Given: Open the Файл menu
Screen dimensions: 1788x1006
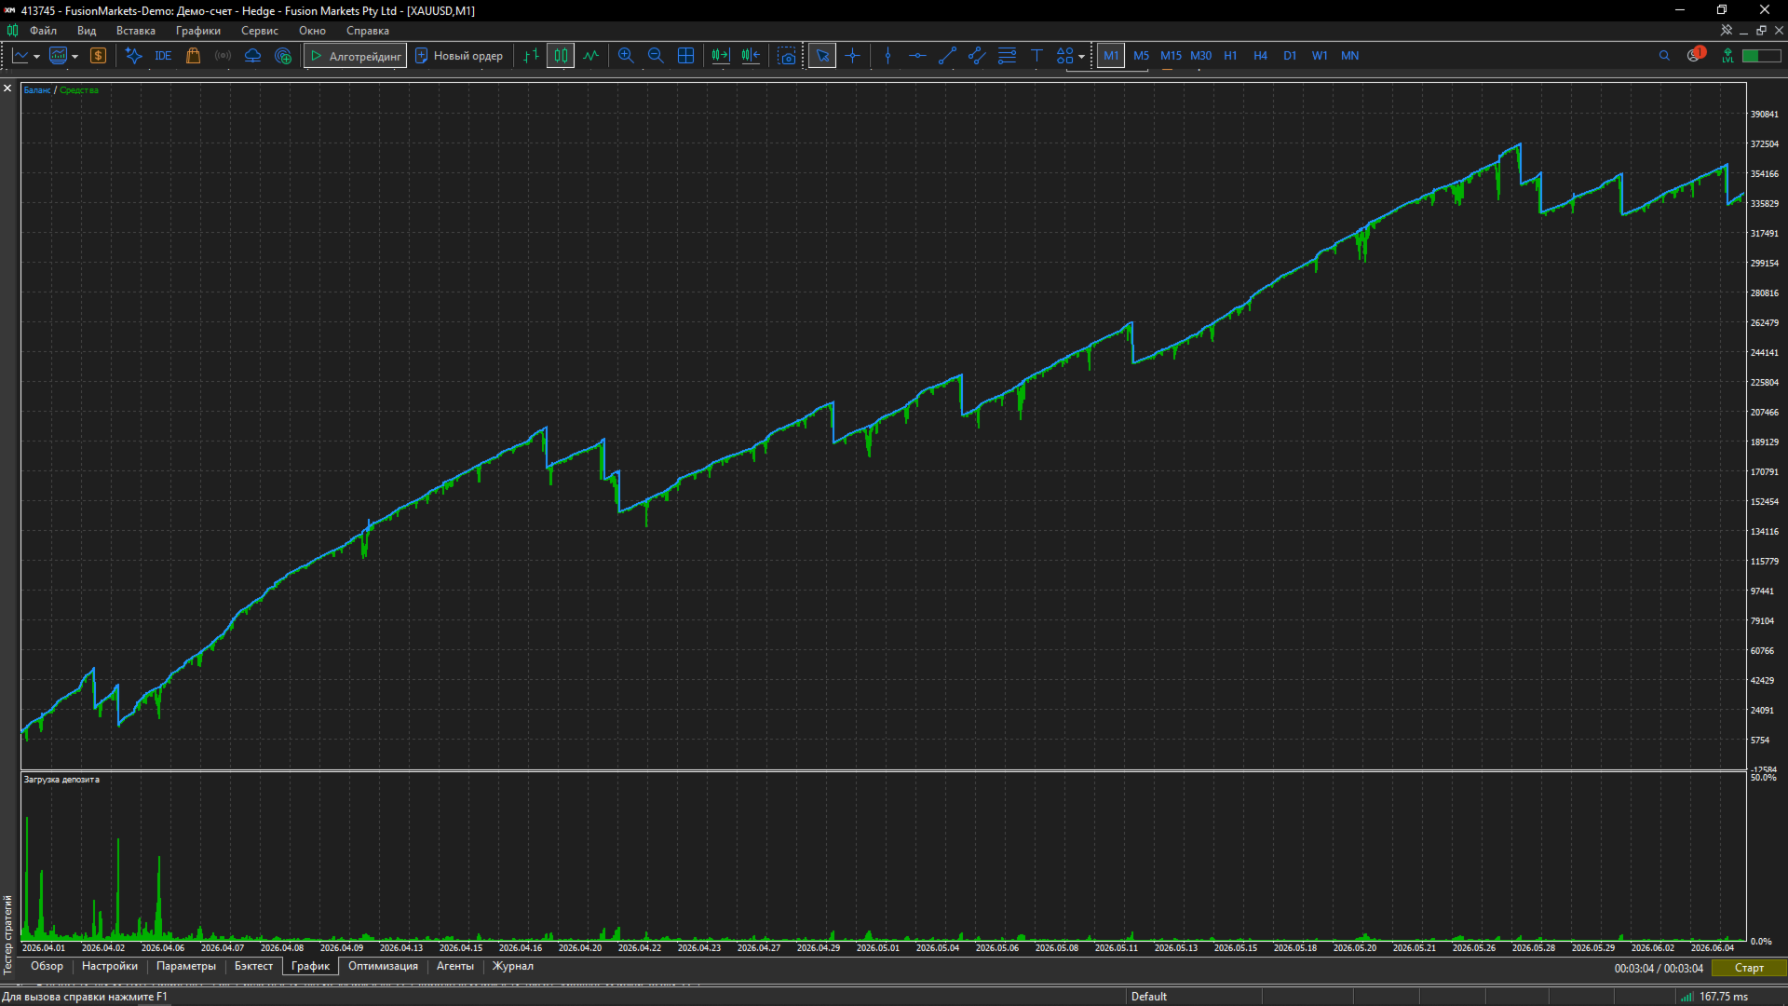Looking at the screenshot, I should click(44, 31).
